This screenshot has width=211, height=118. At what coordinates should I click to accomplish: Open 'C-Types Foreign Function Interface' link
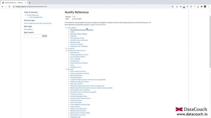click(x=88, y=79)
